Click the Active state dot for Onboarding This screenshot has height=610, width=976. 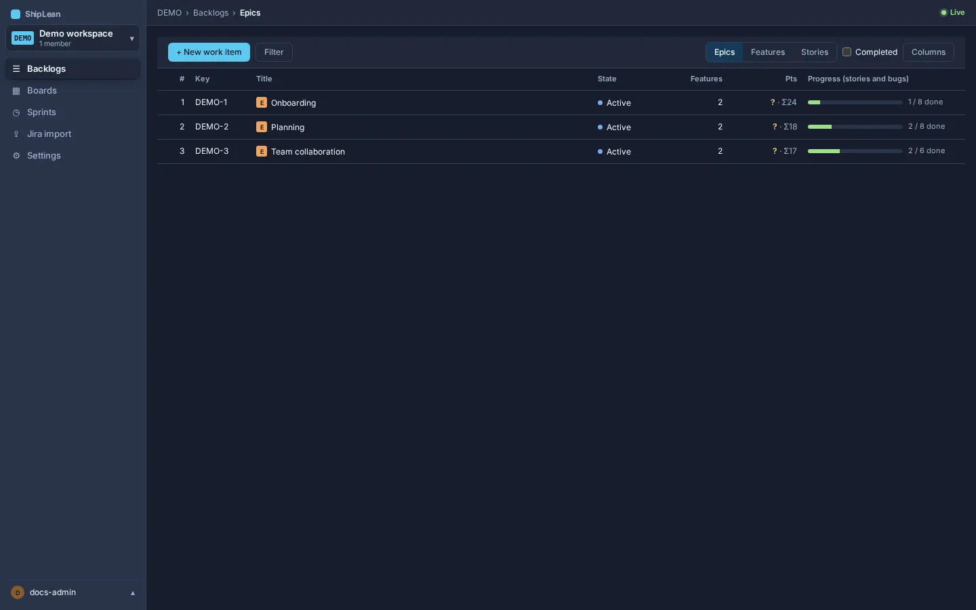601,103
